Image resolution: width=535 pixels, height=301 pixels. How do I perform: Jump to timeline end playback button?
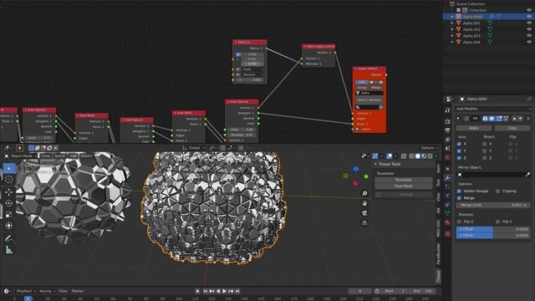click(x=237, y=291)
